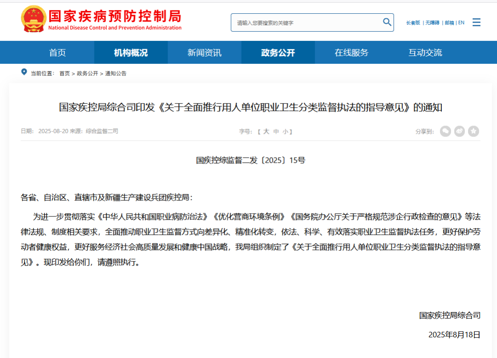Focus the keyword search input field
Viewport: 497px width, 358px height.
tap(312, 23)
